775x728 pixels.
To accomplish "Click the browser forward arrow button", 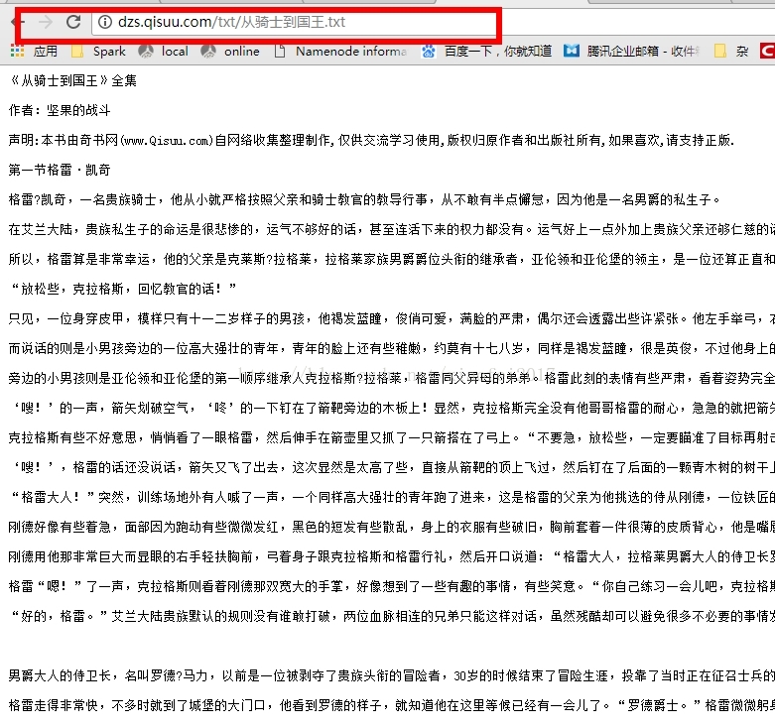I will 46,22.
